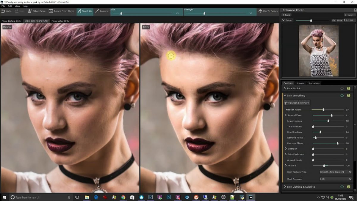Open View/Edit Skin Mask
357x201 pixels.
297,102
